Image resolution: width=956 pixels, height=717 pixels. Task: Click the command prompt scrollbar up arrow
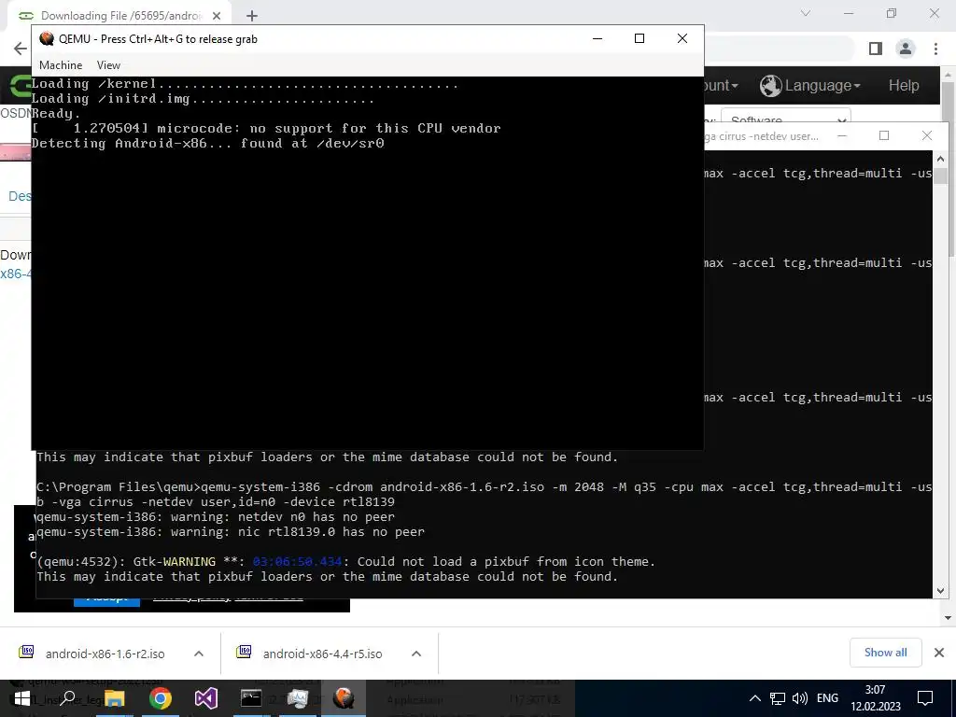(x=940, y=158)
